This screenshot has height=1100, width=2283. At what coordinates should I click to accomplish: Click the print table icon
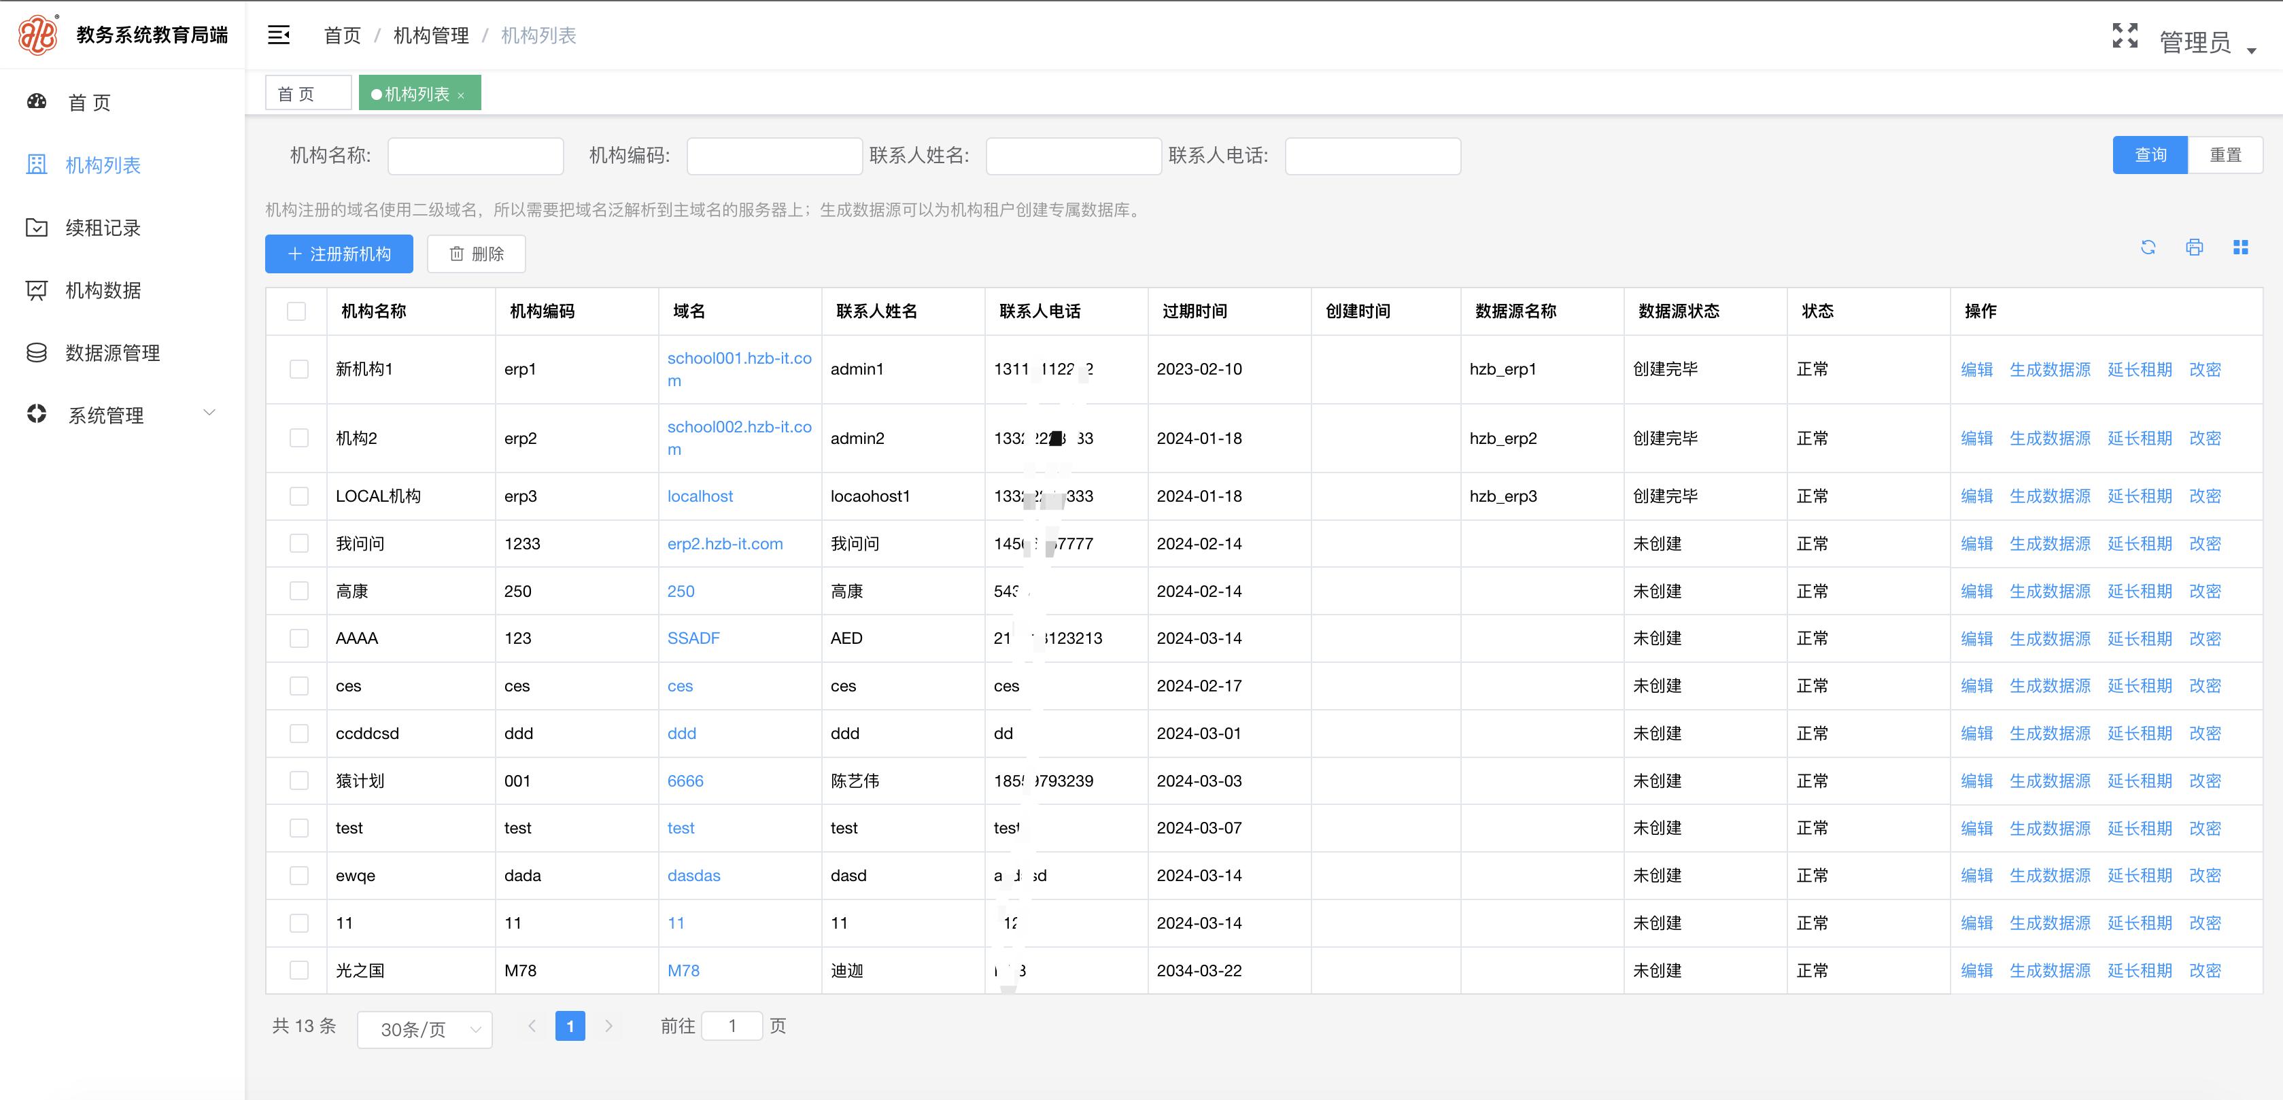pyautogui.click(x=2193, y=247)
